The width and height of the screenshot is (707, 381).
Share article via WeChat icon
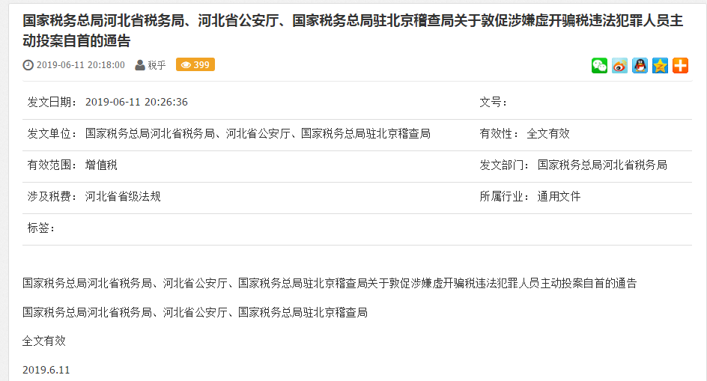(x=599, y=66)
